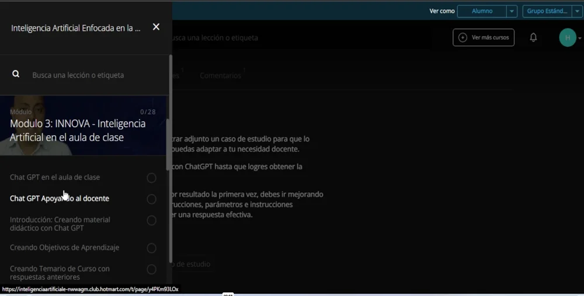Mark 'Chat GPT en el aula de clase' complete
This screenshot has height=296, width=584.
point(151,178)
